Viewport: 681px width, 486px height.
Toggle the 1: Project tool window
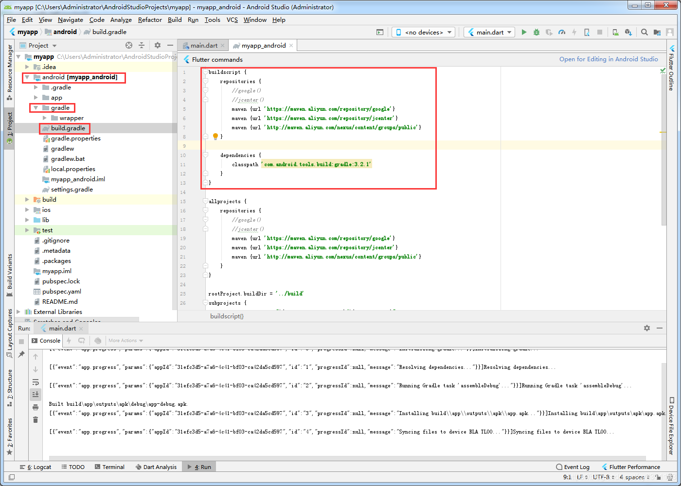pos(9,128)
